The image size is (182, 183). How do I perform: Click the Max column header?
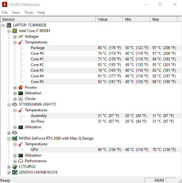point(164,19)
